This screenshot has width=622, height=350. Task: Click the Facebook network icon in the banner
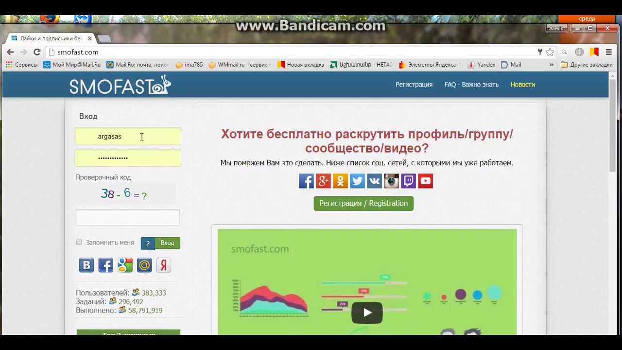306,181
